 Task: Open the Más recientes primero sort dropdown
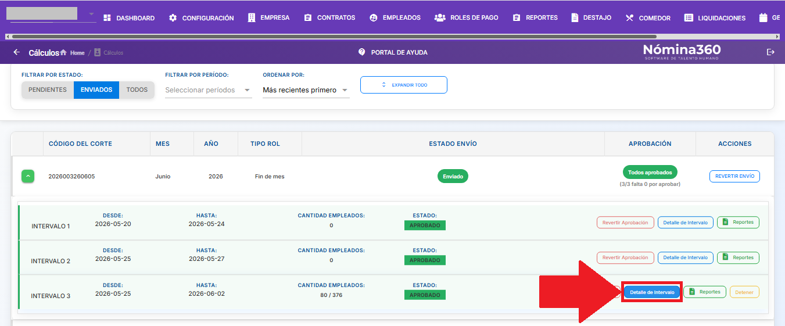(x=306, y=90)
